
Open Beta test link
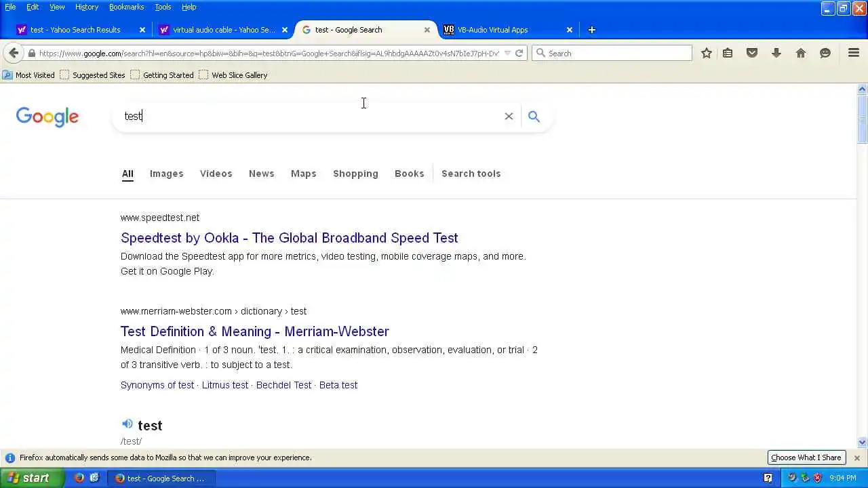[x=338, y=385]
